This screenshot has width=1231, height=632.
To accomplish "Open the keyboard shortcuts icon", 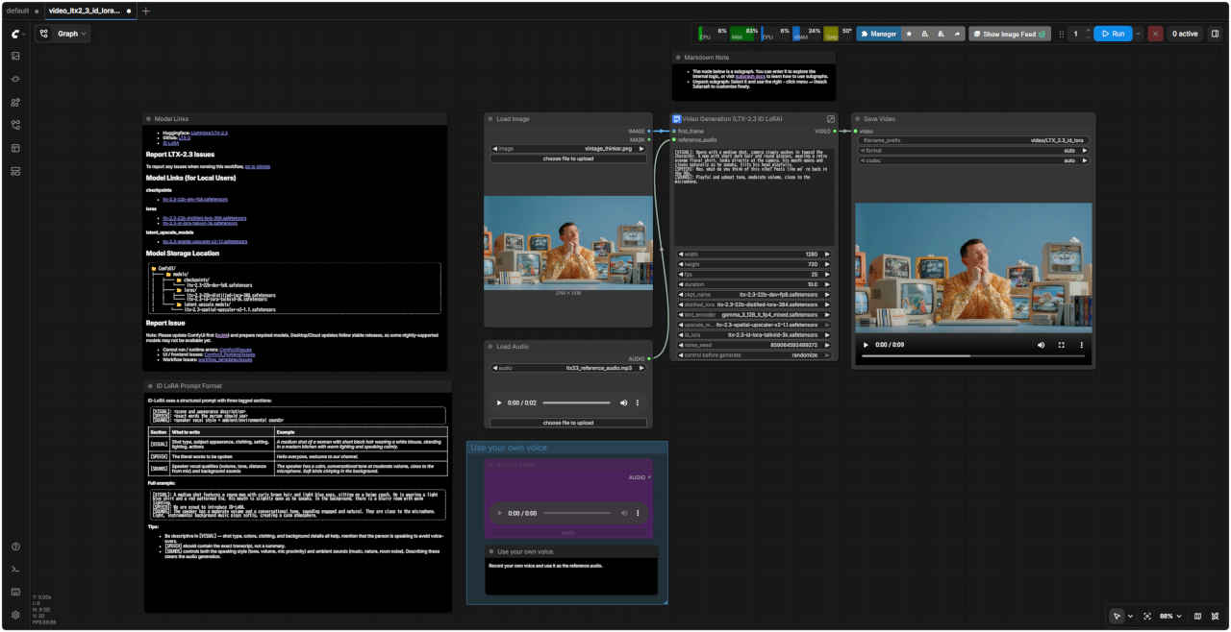I will (15, 592).
